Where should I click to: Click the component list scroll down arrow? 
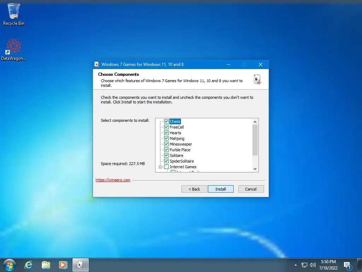pyautogui.click(x=255, y=169)
